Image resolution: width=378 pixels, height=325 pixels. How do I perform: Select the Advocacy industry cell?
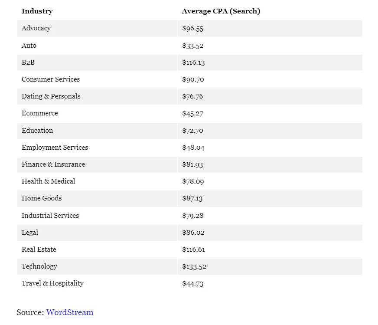point(36,28)
